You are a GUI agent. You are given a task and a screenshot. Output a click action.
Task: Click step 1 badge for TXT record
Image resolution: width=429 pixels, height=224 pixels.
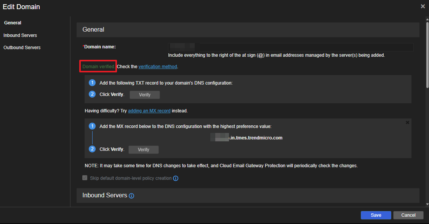[x=92, y=83]
